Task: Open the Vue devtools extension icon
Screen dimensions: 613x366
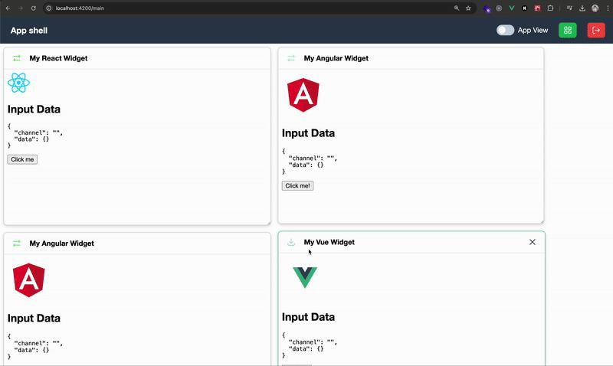Action: coord(512,8)
